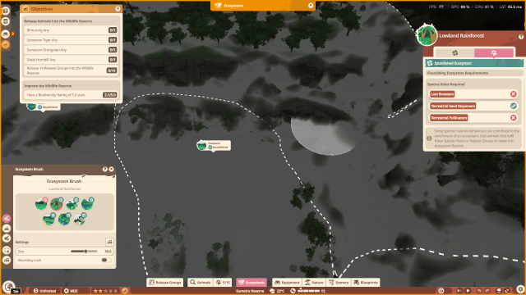Viewport: 526px width, 295px height.
Task: Open the Blueprints menu
Action: 366,282
